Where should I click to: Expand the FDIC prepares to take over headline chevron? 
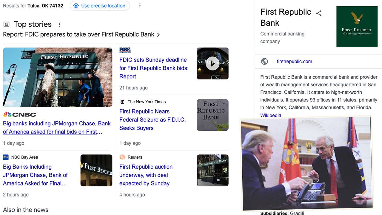pos(158,35)
